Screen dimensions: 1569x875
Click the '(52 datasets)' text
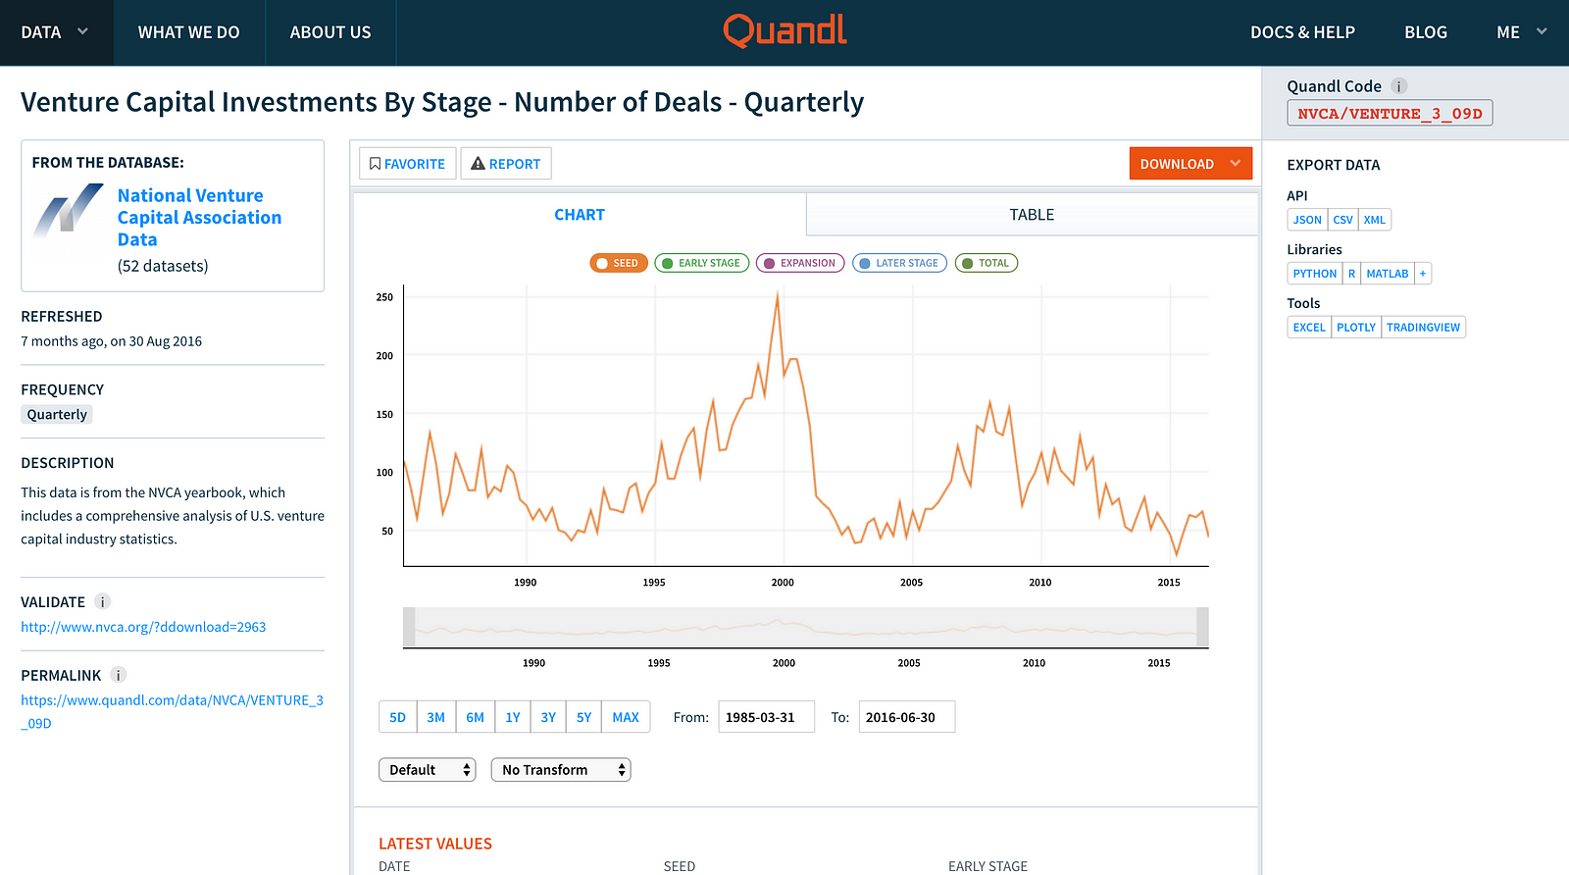tap(163, 266)
